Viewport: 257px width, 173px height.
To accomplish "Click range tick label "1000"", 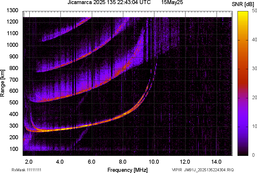I will 12,45.
